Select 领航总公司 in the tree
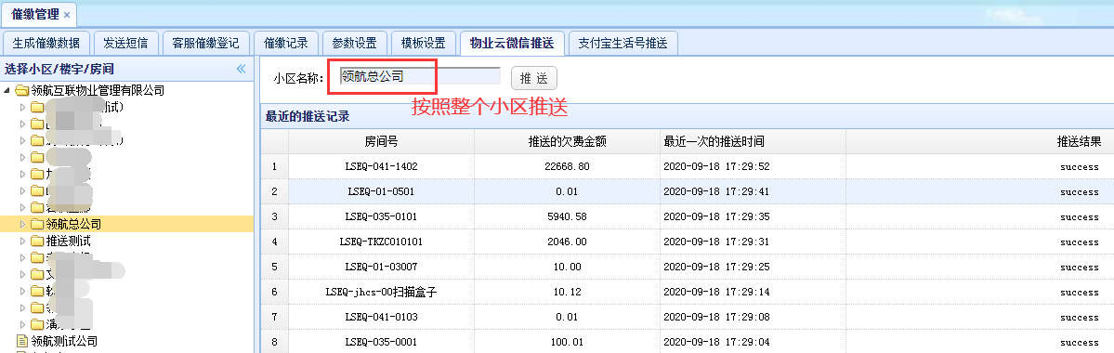This screenshot has height=353, width=1114. coord(74,224)
